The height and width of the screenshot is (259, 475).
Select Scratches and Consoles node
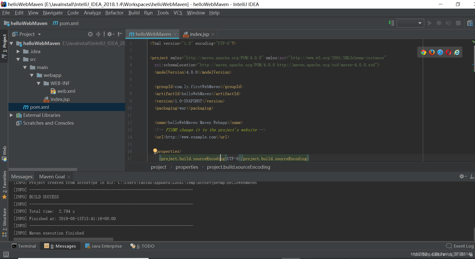point(45,123)
